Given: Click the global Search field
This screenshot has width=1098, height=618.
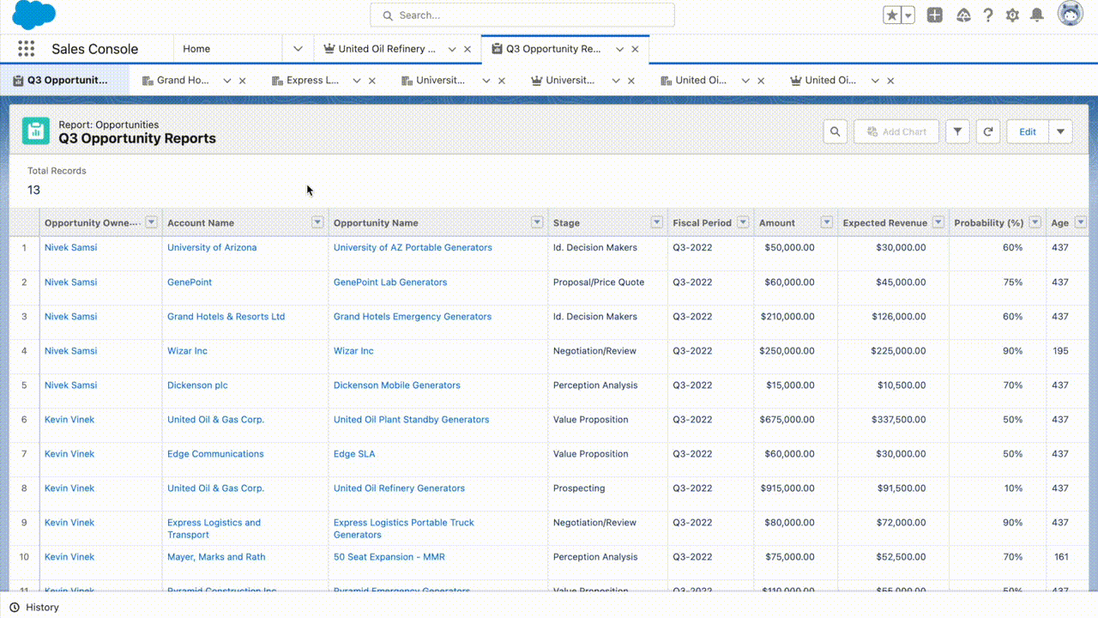Looking at the screenshot, I should [522, 15].
